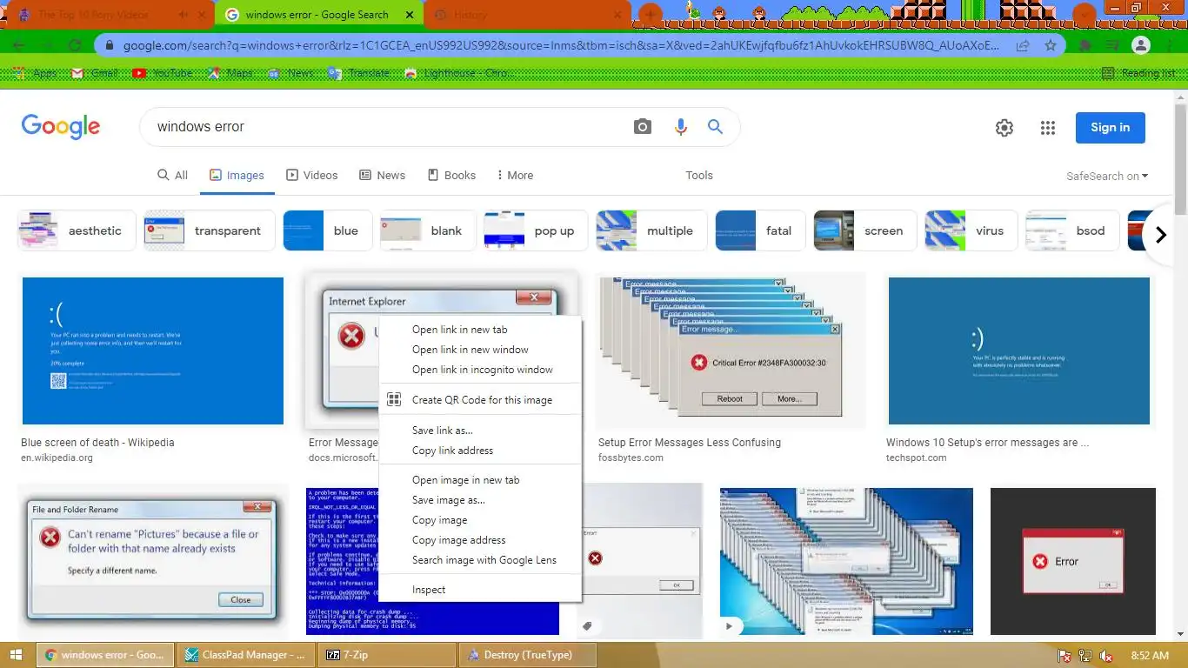This screenshot has width=1188, height=668.
Task: Expand the More search options menu
Action: tap(515, 175)
